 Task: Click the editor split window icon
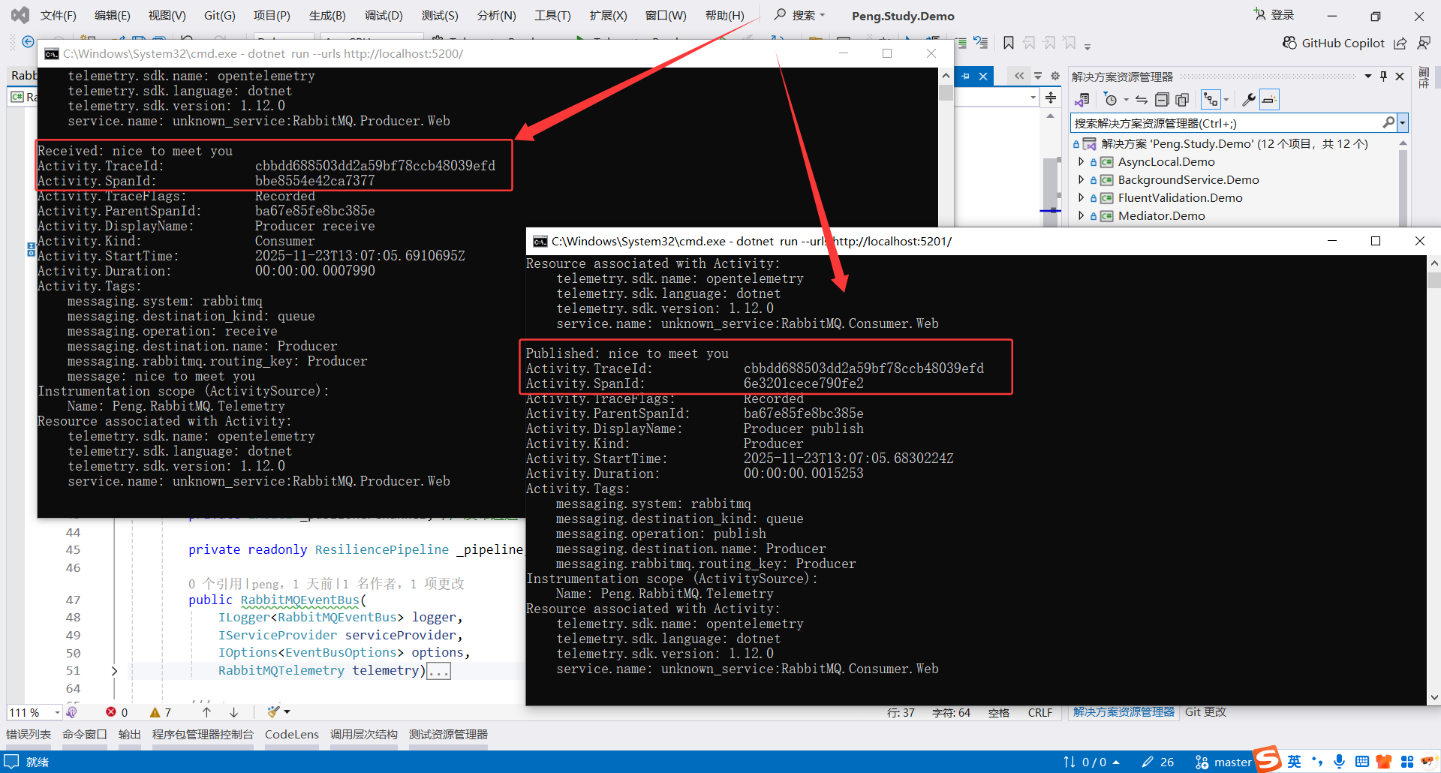tap(1051, 98)
